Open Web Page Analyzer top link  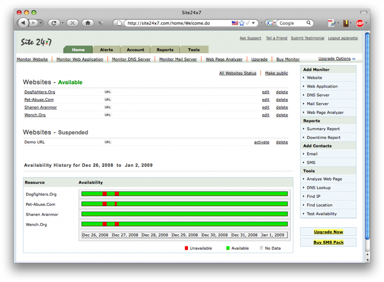224,59
